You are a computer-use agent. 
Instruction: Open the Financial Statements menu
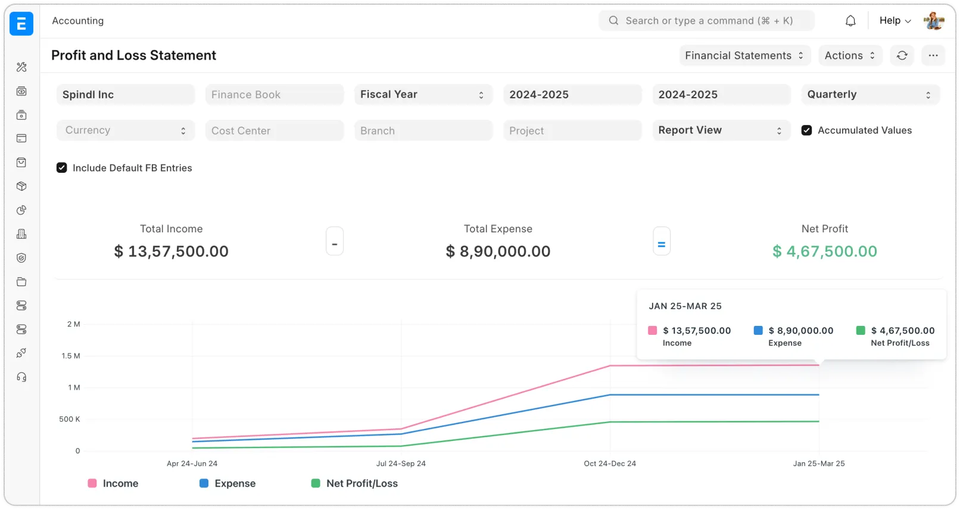(x=744, y=55)
